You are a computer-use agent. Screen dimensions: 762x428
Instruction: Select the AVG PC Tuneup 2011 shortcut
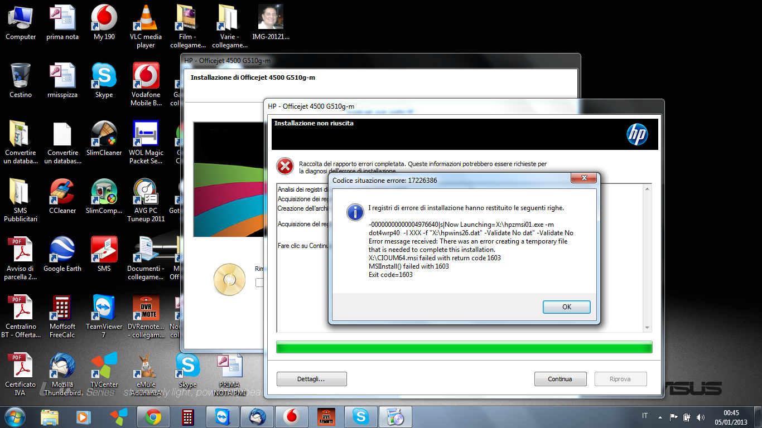(x=146, y=201)
